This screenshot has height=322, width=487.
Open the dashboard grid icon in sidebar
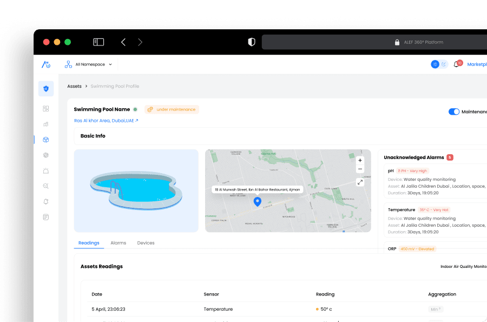click(x=46, y=109)
